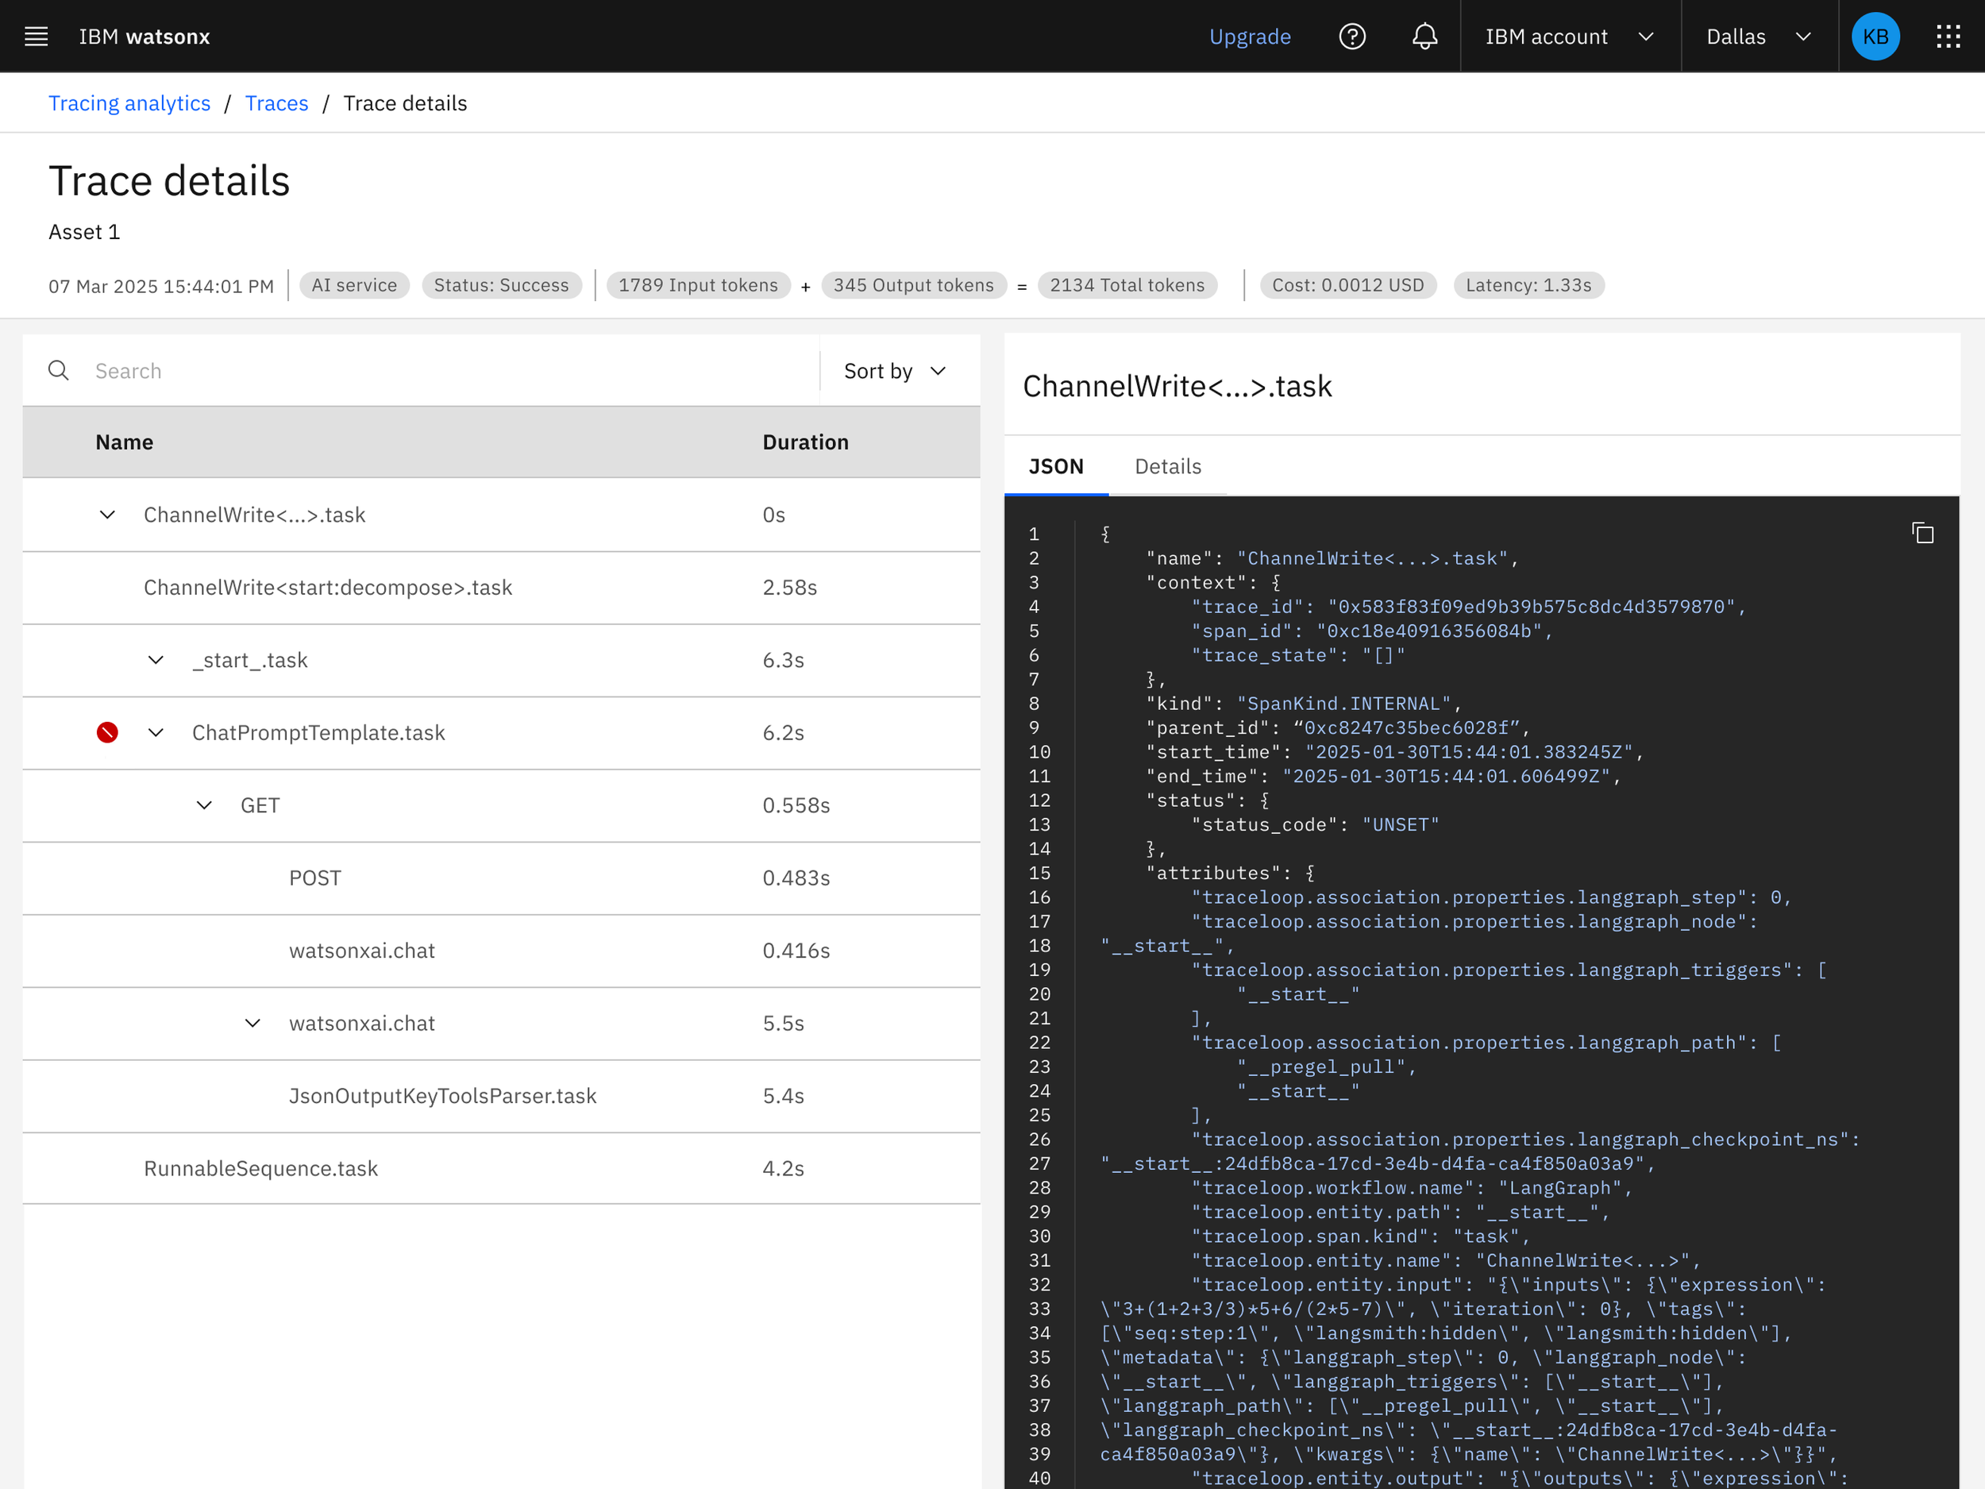This screenshot has height=1489, width=1985.
Task: Go to Tracing analytics breadcrumb
Action: coord(129,103)
